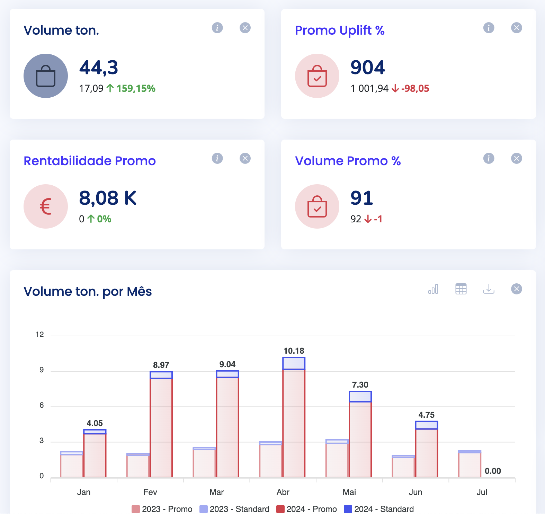Viewport: 545px width, 514px height.
Task: Show info for Volume Promo % card
Action: [489, 158]
